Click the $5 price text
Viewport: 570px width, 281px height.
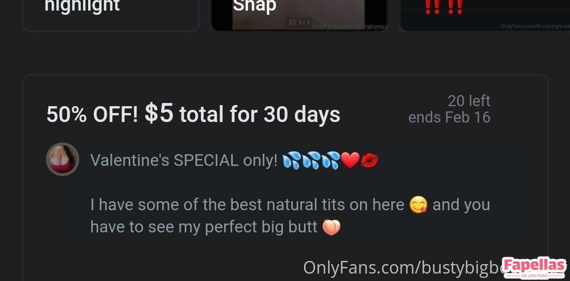pyautogui.click(x=159, y=113)
